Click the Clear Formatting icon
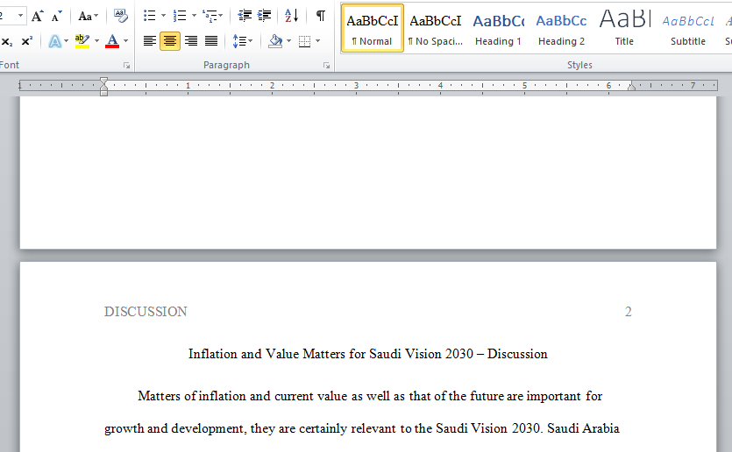Screen dimensions: 732x452 point(120,17)
